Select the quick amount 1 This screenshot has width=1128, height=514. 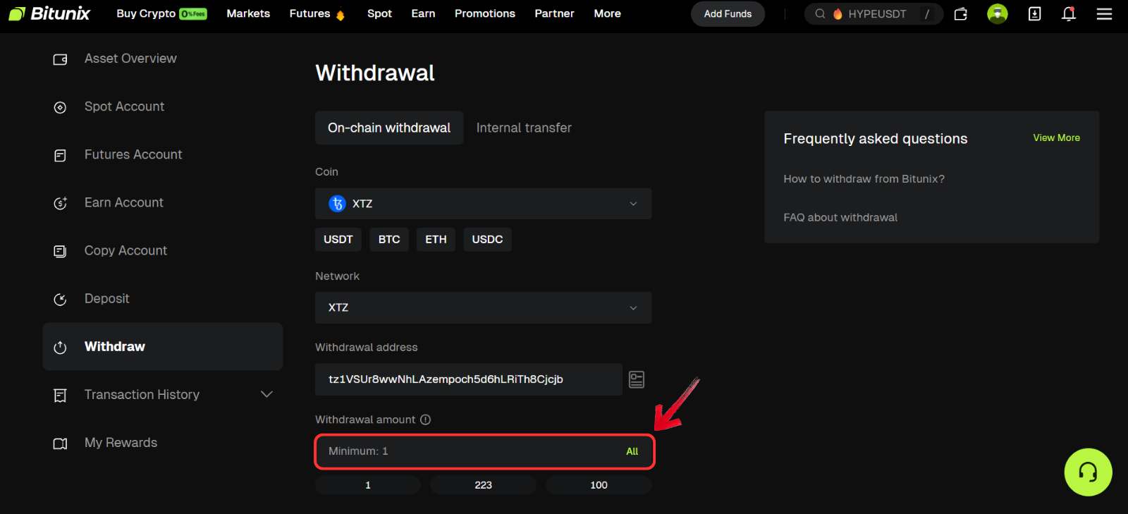(368, 485)
